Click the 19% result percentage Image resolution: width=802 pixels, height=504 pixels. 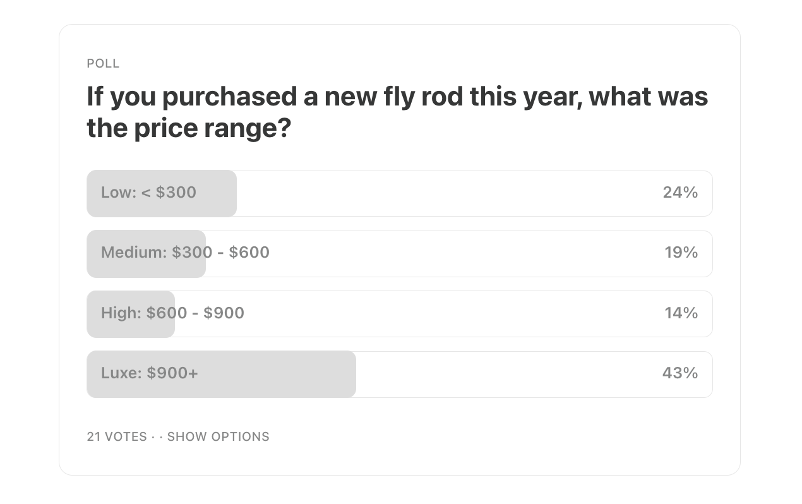pyautogui.click(x=681, y=253)
